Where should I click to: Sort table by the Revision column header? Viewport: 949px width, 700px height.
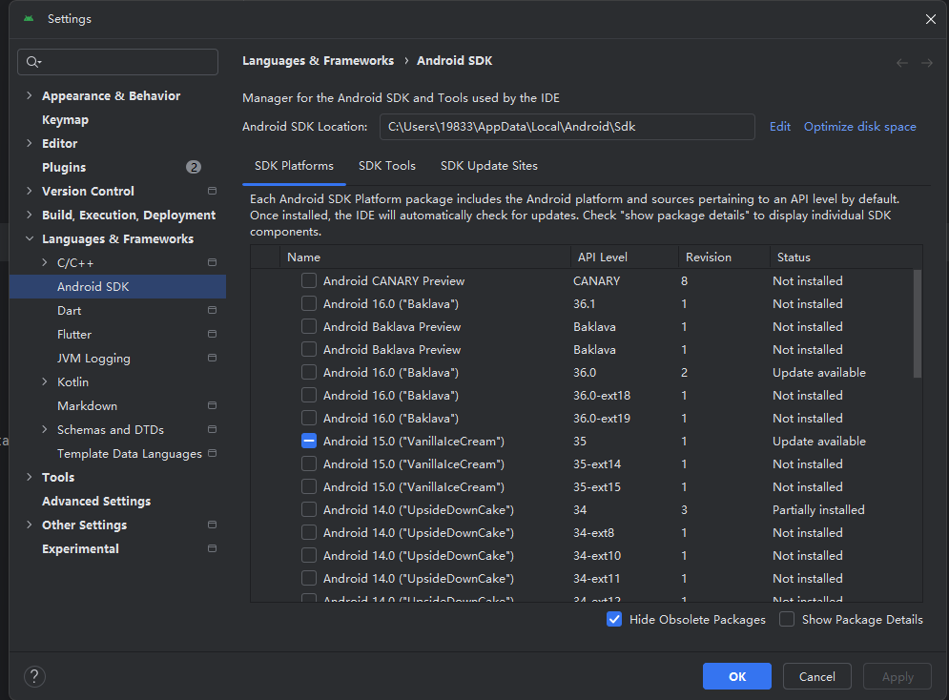pyautogui.click(x=724, y=257)
